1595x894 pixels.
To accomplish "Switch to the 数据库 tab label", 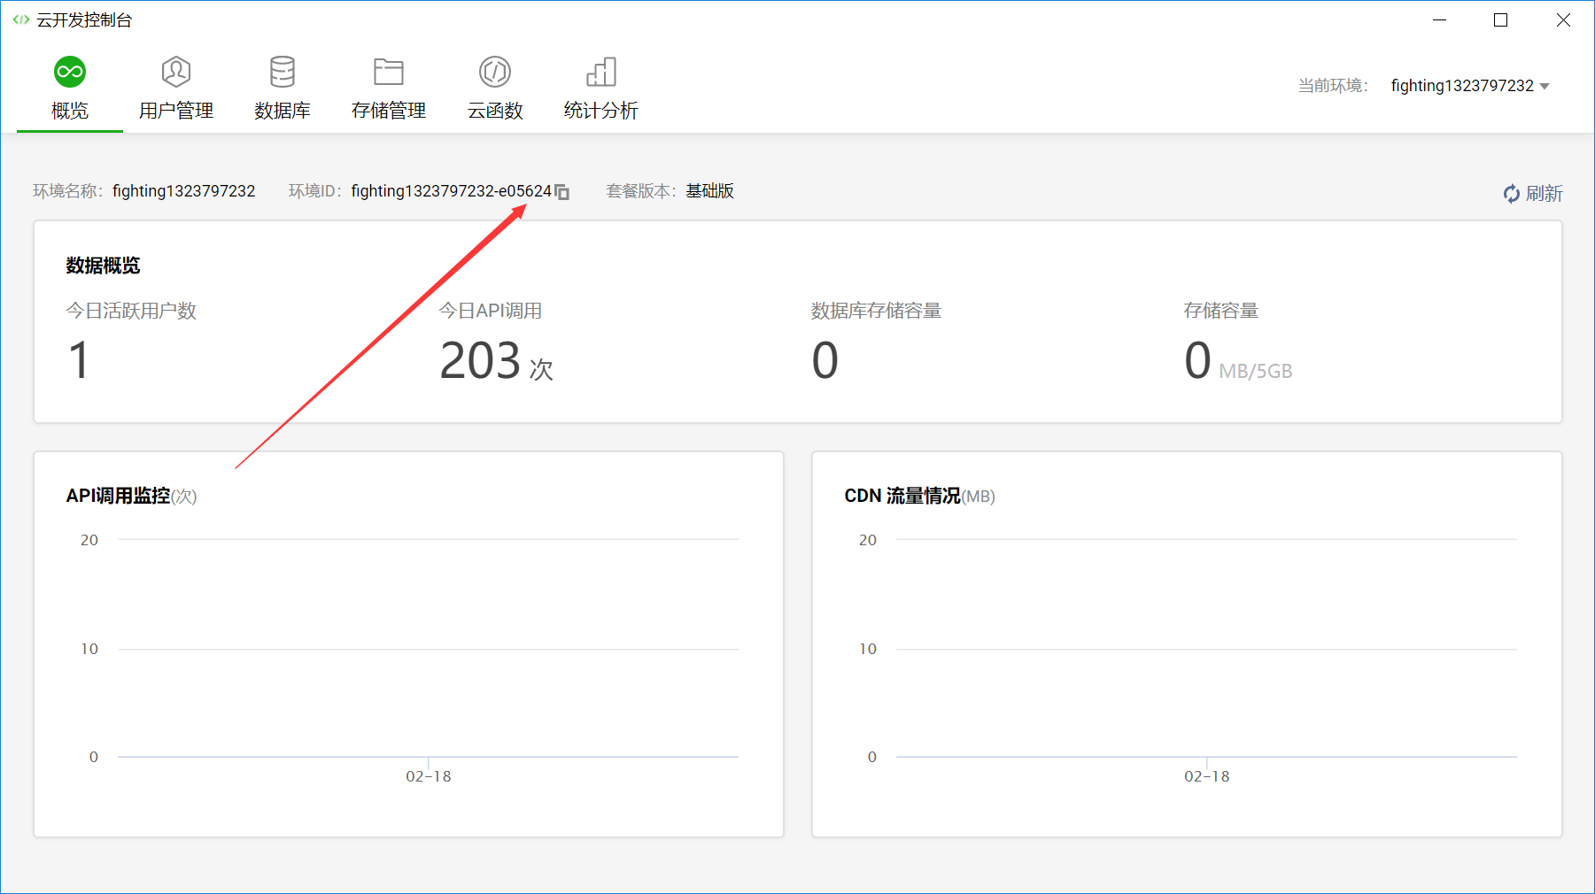I will click(x=283, y=111).
